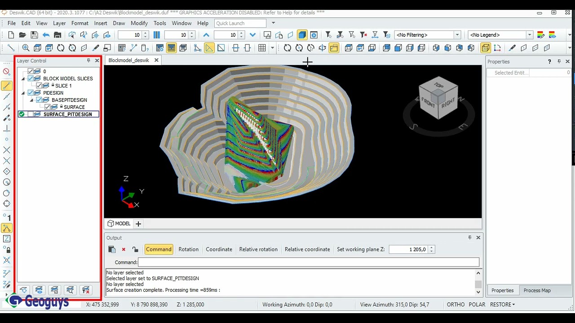Click the blue up chevron icon
This screenshot has width=575, height=323.
206,35
